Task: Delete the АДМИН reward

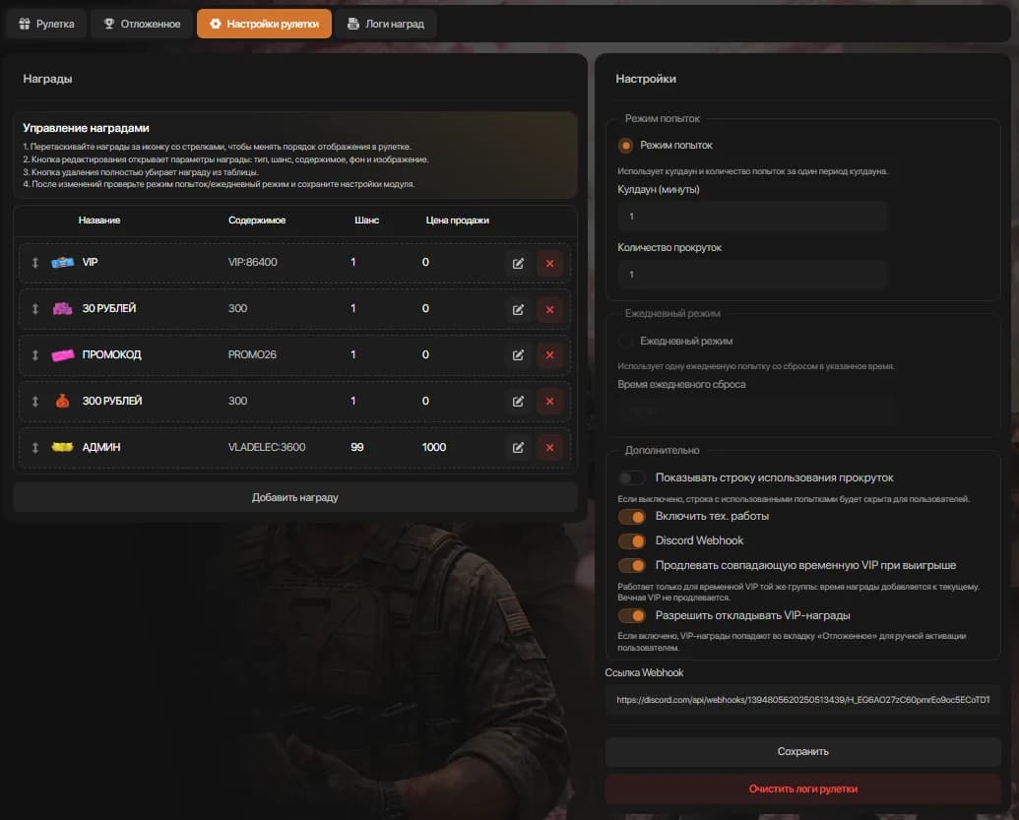Action: pos(549,448)
